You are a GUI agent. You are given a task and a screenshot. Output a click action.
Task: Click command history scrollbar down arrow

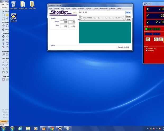124,20
